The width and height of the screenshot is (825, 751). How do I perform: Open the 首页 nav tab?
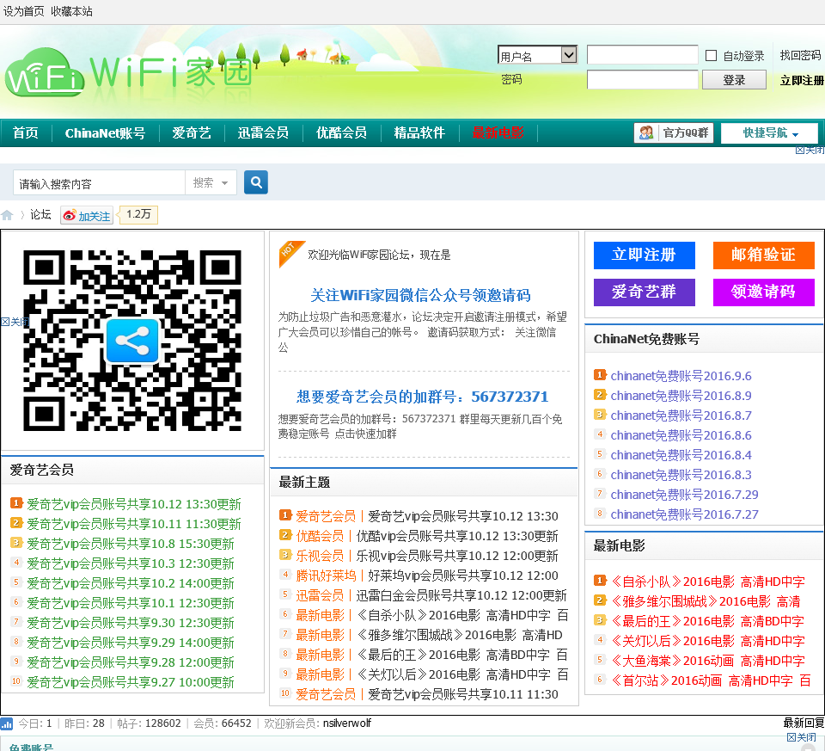coord(26,132)
